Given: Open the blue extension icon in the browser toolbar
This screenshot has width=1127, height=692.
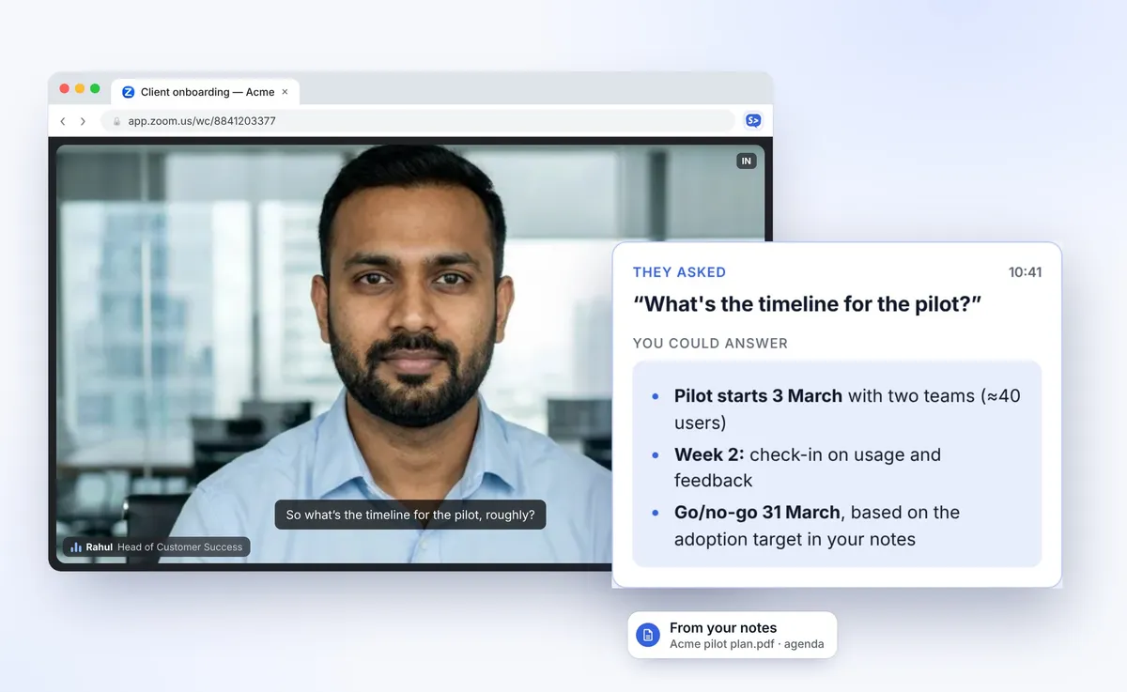Looking at the screenshot, I should pyautogui.click(x=752, y=120).
